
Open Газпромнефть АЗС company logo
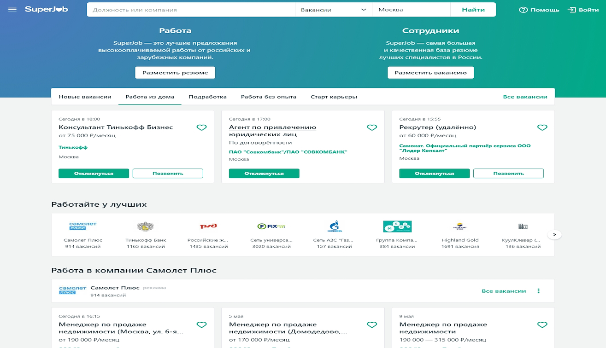point(335,226)
